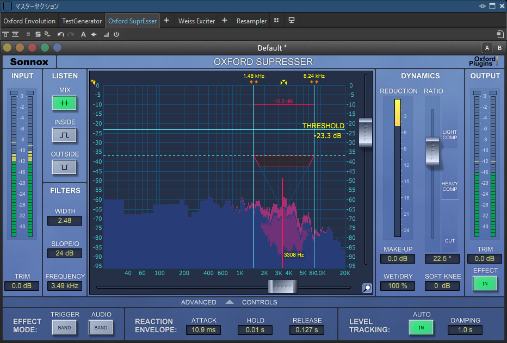Click the presets page icon at right
Viewport: 507px width, 343px height.
[x=499, y=34]
